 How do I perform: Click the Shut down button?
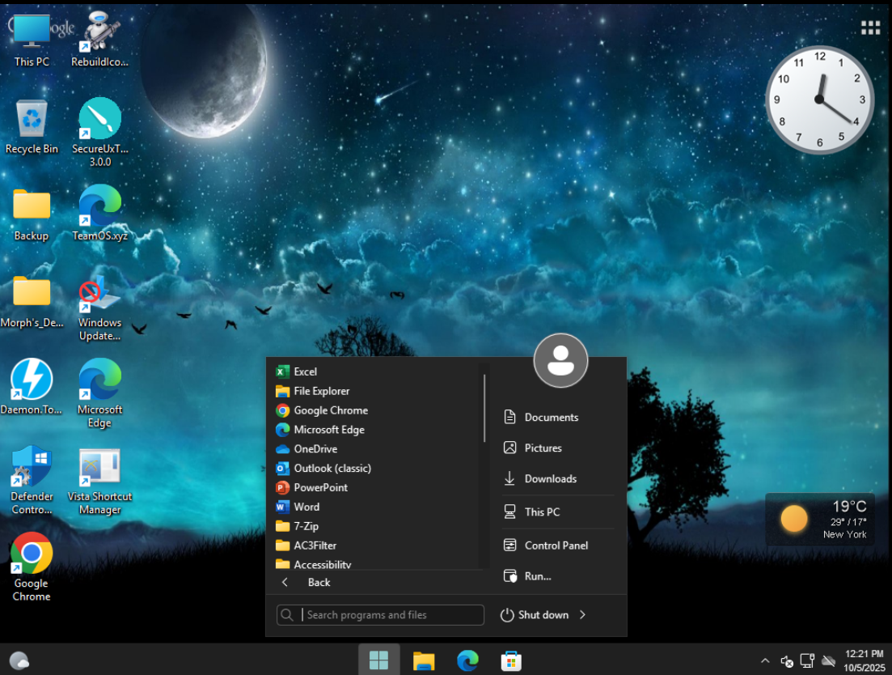[535, 615]
